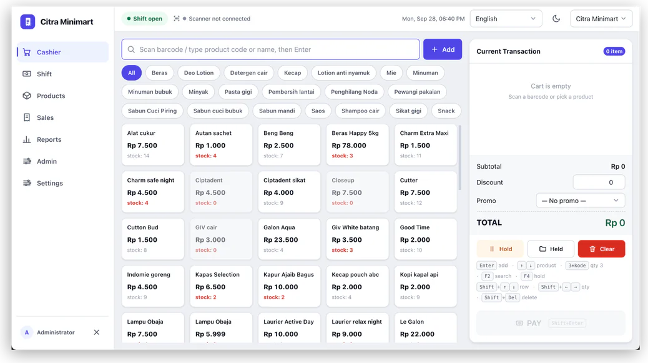Viewport: 648px width, 363px height.
Task: Clear the current cart
Action: [x=601, y=249]
